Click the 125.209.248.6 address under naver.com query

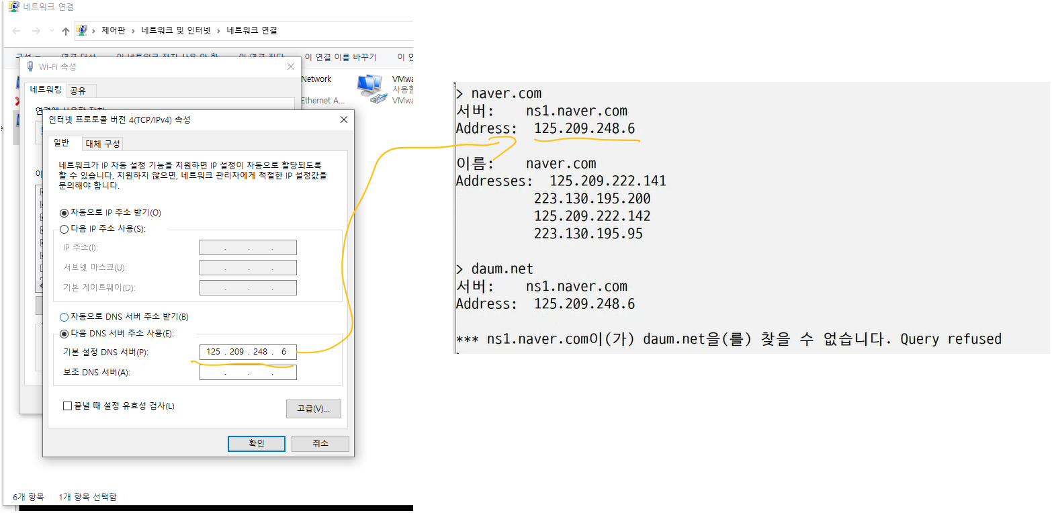(x=584, y=128)
